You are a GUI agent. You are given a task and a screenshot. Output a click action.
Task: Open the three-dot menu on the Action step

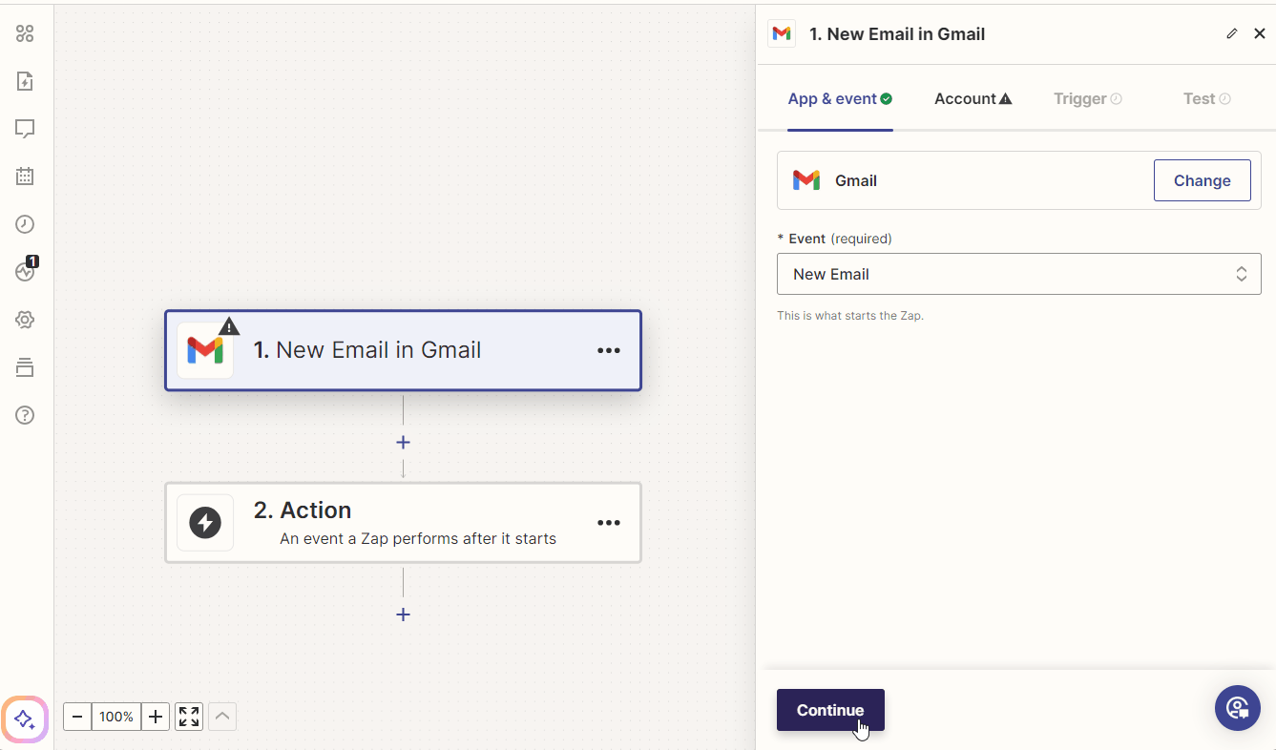(x=609, y=523)
